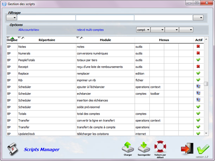The height and width of the screenshot is (161, 215).
Task: Click status icon for ajouter à l'échéancier
Action: coord(198,87)
